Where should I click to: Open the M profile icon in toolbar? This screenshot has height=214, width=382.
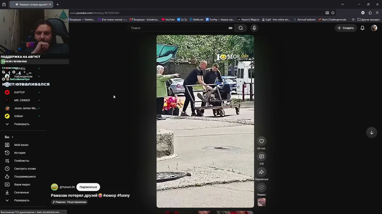pos(363,13)
